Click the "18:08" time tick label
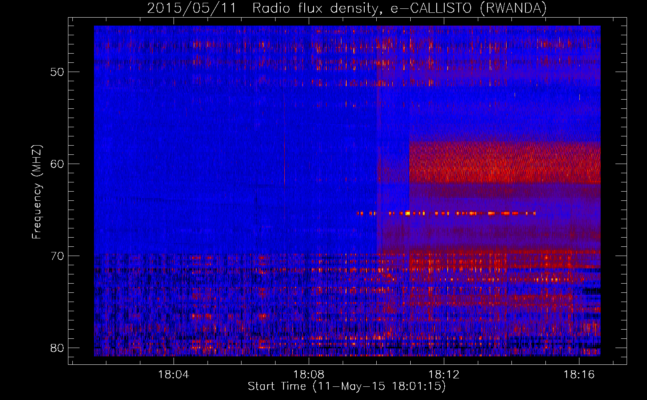Screen dimensions: 647x400 click(309, 375)
